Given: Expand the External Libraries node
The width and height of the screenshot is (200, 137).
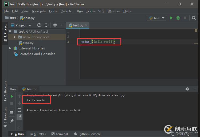Looking at the screenshot, I should 10,48.
